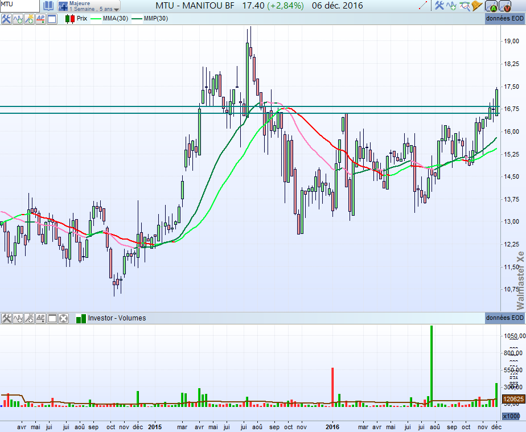Viewport: 526px width, 432px height.
Task: Click the MTU - MANITOU BF title text
Action: point(195,6)
